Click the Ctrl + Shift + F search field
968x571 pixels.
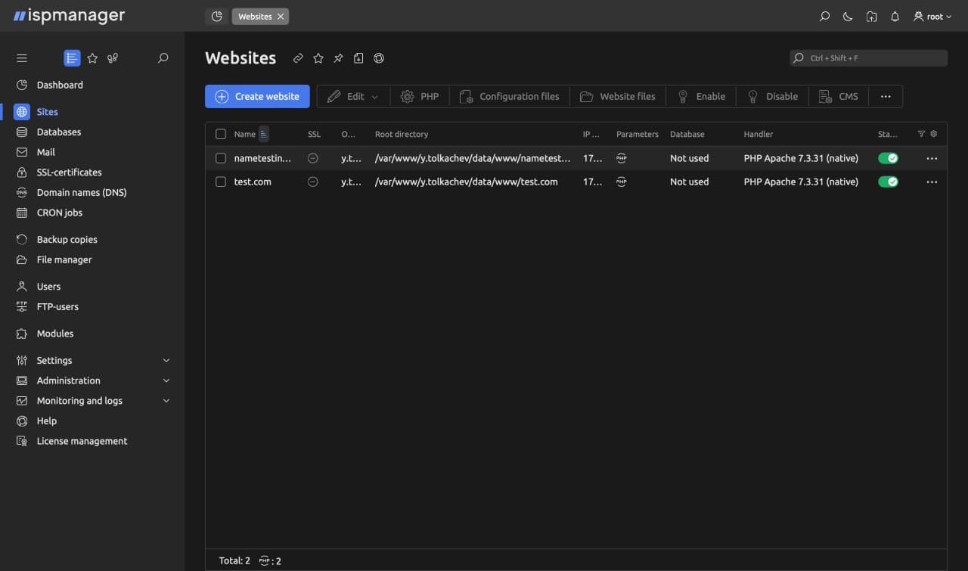[868, 58]
